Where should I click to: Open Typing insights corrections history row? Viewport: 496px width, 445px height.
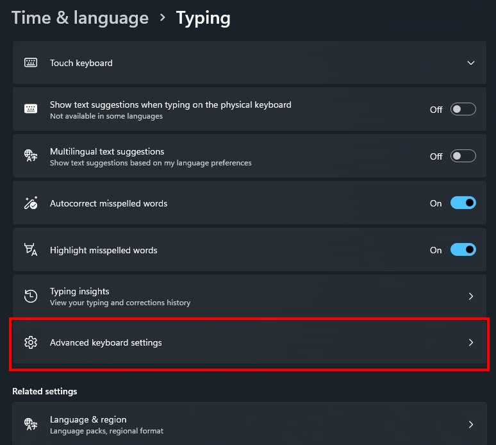(x=249, y=296)
